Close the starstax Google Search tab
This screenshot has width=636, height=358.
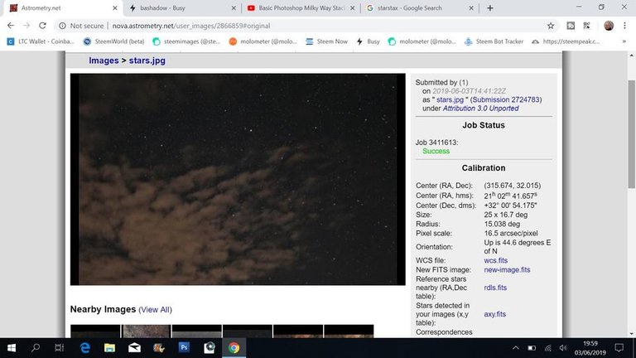pyautogui.click(x=471, y=8)
